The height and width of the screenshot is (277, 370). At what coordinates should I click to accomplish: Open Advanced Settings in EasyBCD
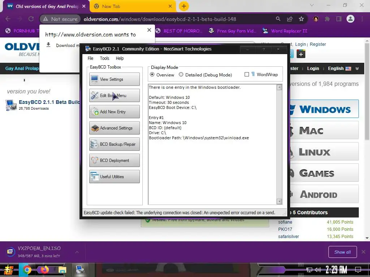(115, 128)
